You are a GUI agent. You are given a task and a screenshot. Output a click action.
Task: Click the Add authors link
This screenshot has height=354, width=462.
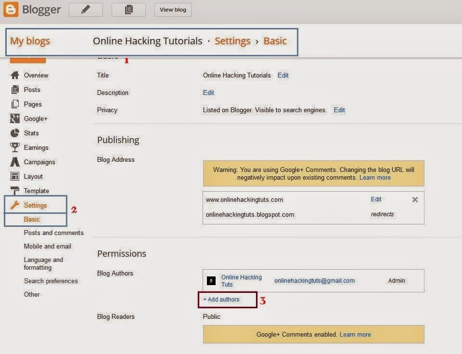click(221, 300)
